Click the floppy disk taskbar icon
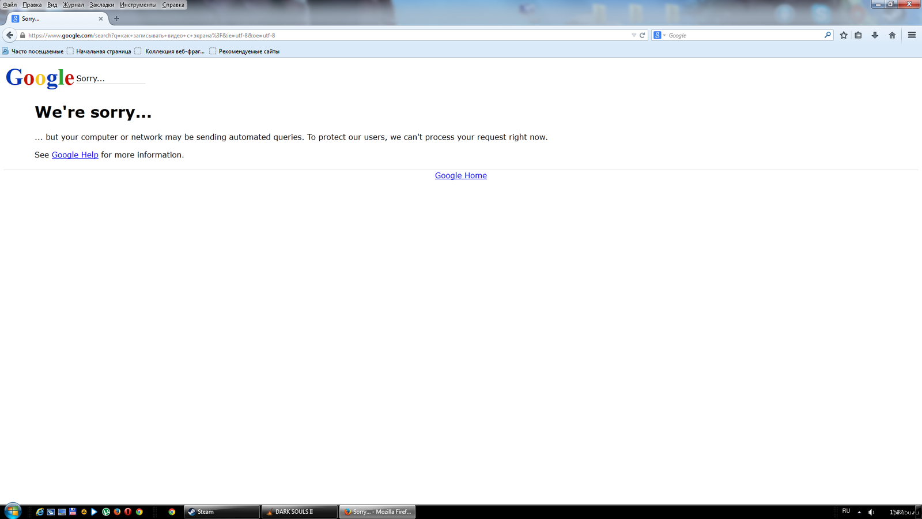 click(73, 512)
